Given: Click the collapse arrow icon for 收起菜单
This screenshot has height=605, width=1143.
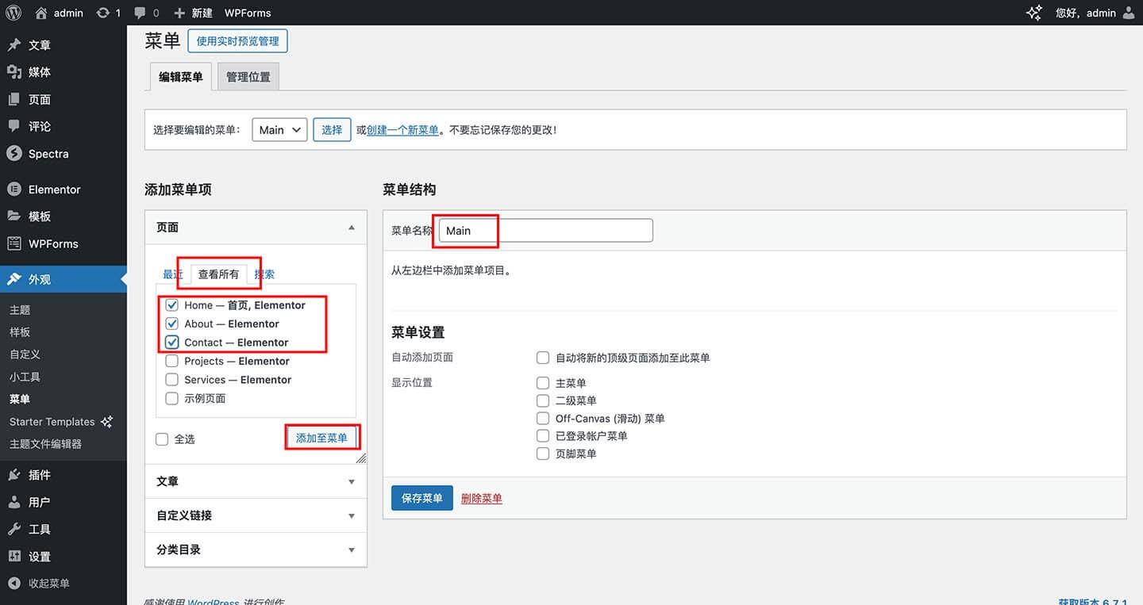Looking at the screenshot, I should (14, 583).
